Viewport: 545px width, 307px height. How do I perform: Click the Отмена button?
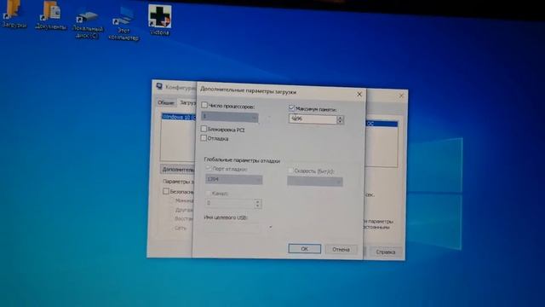coord(341,250)
